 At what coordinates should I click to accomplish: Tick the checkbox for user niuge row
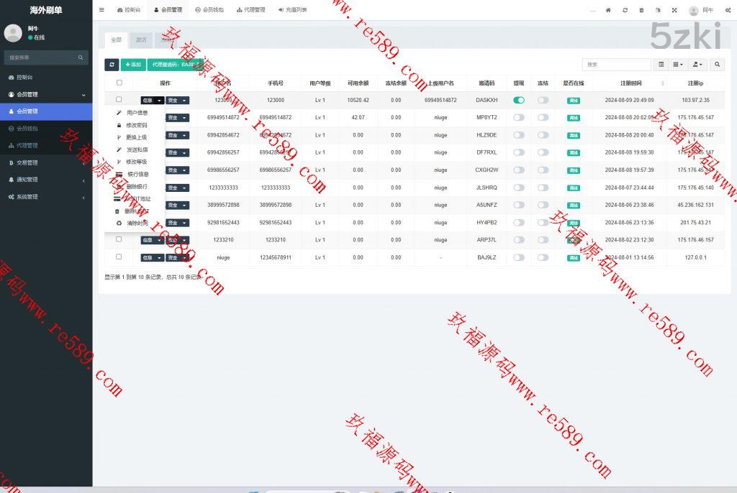119,257
